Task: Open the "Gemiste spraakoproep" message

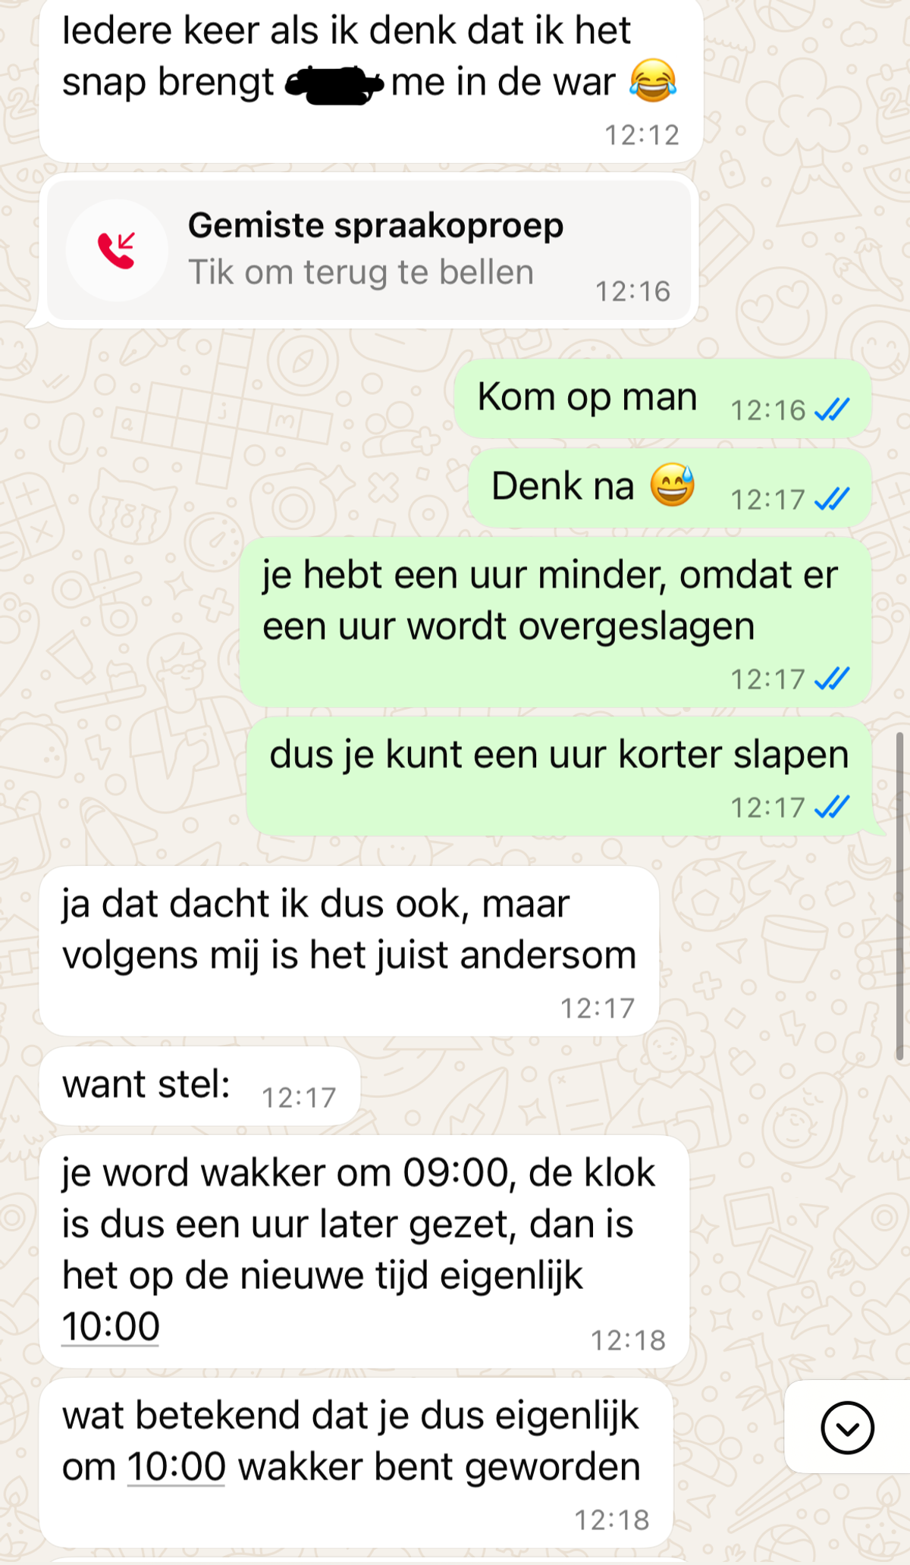Action: point(369,251)
